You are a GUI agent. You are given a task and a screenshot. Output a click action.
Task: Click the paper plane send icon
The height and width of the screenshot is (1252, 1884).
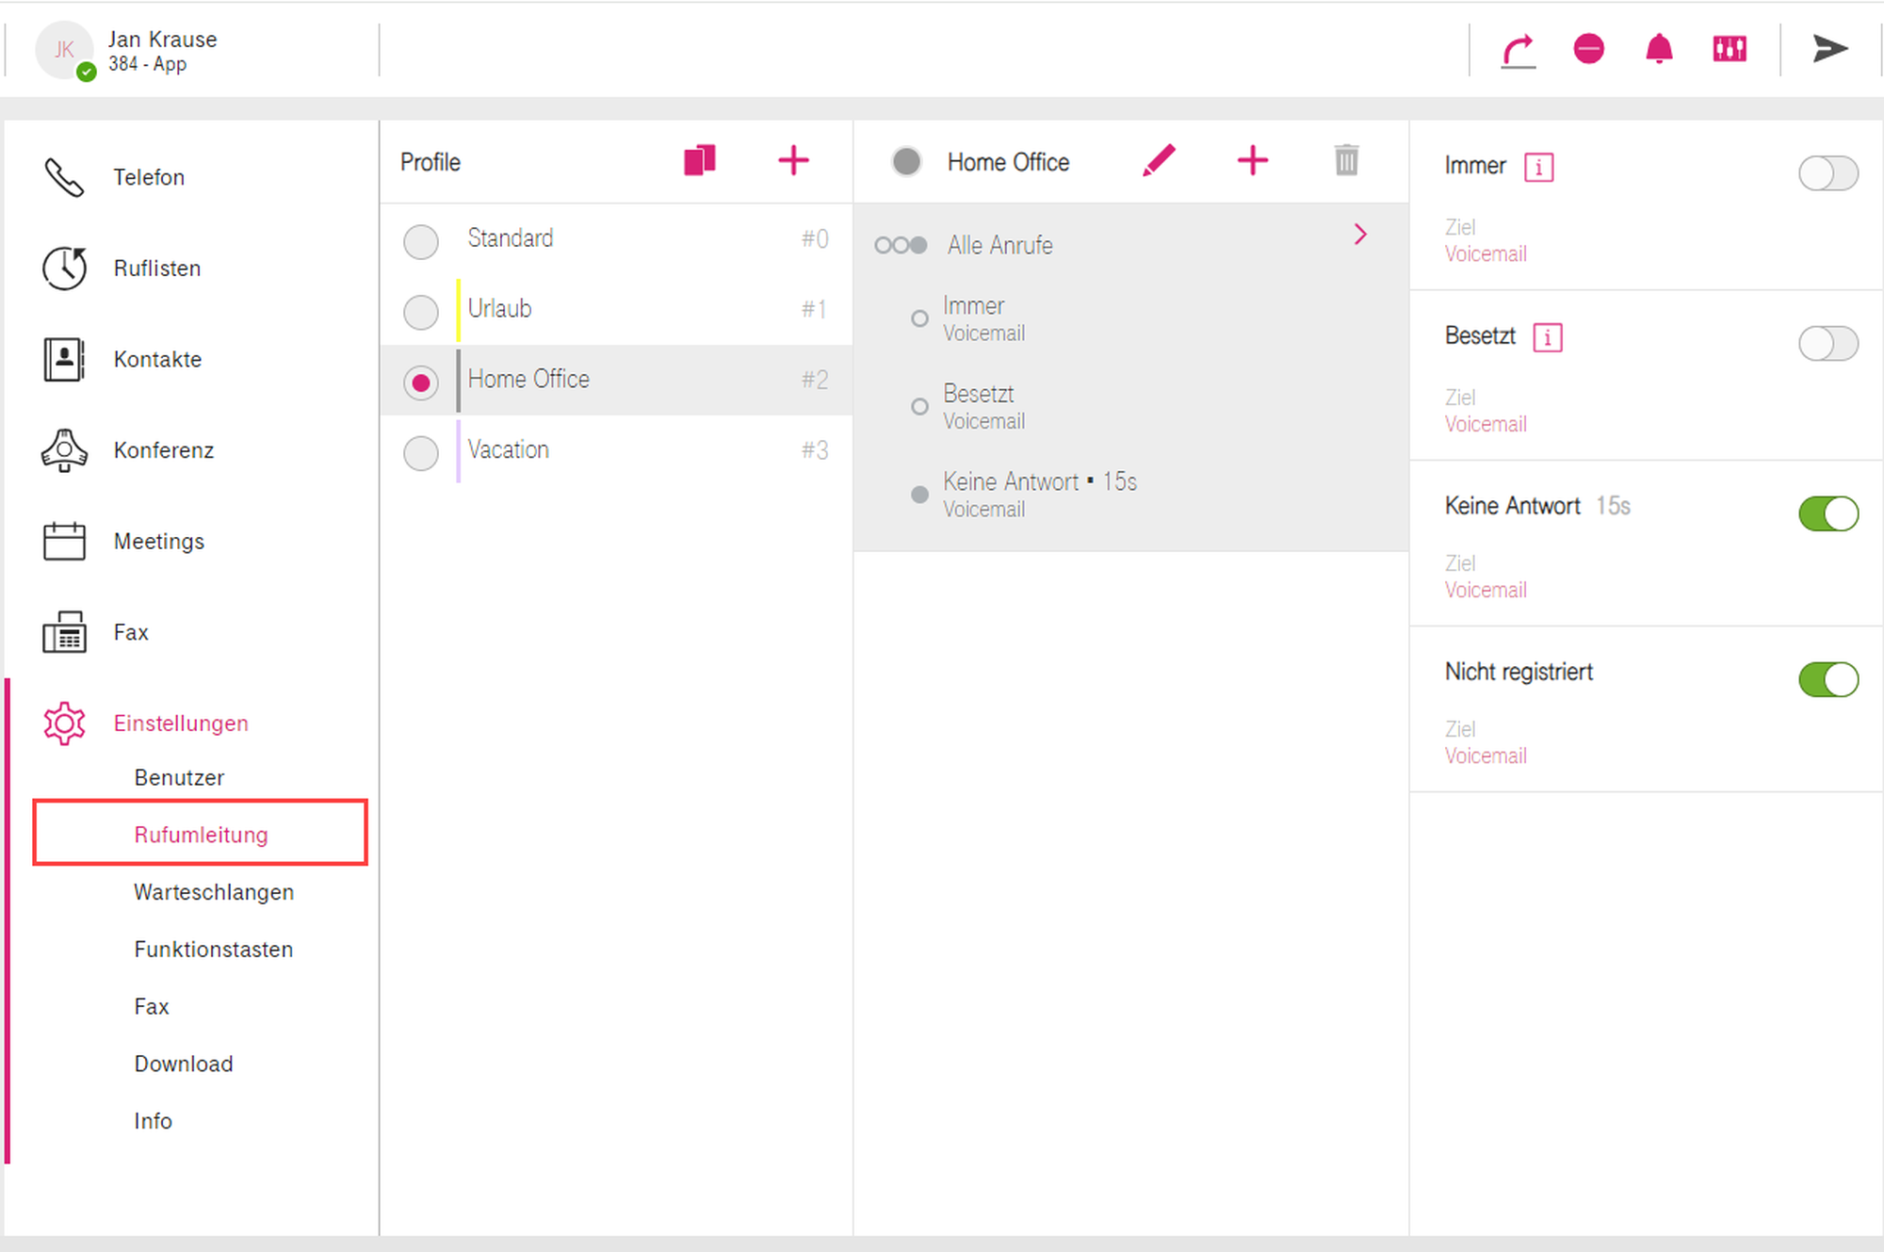(x=1829, y=49)
